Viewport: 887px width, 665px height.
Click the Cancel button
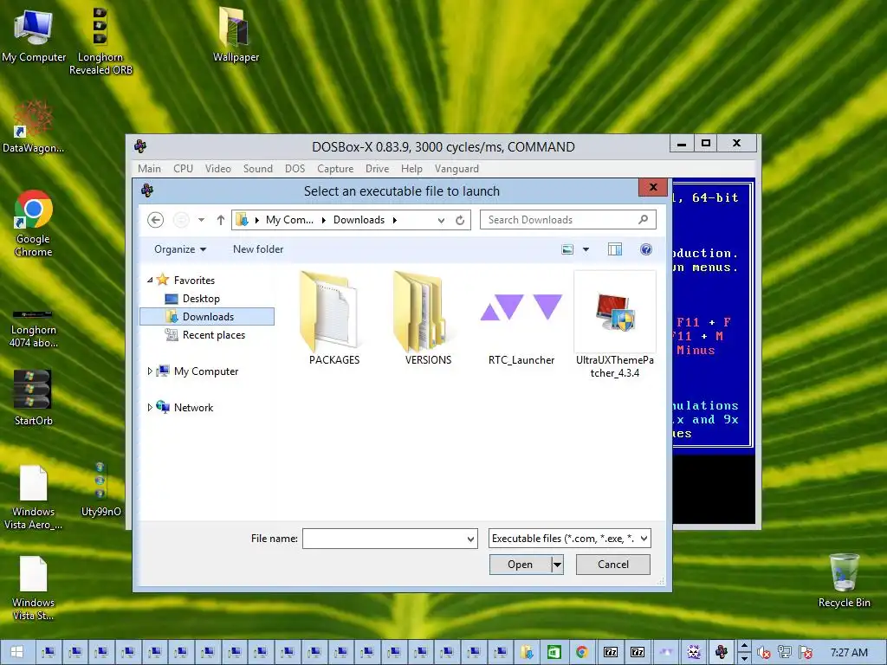(x=613, y=565)
